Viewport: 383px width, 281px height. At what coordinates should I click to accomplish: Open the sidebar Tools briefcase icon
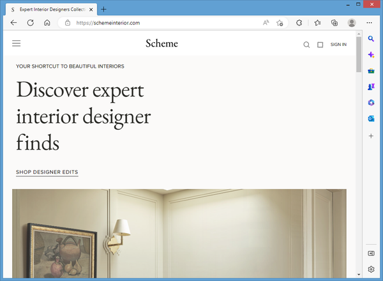(x=371, y=71)
